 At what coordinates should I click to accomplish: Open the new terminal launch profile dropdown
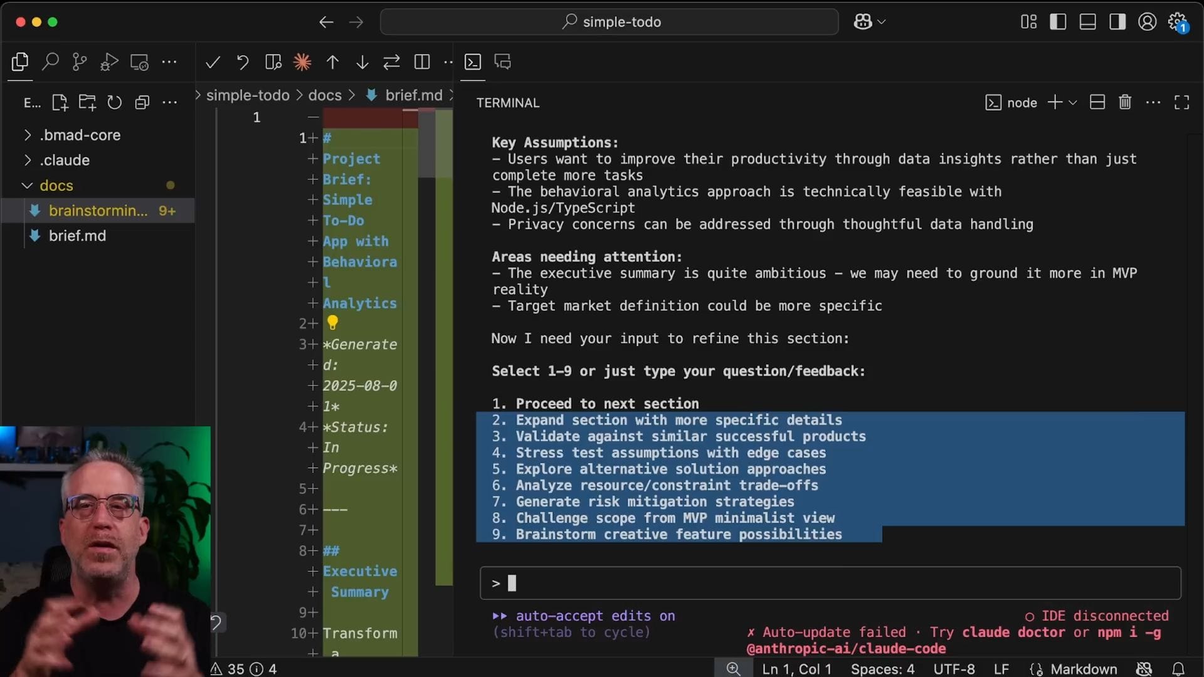pos(1073,102)
